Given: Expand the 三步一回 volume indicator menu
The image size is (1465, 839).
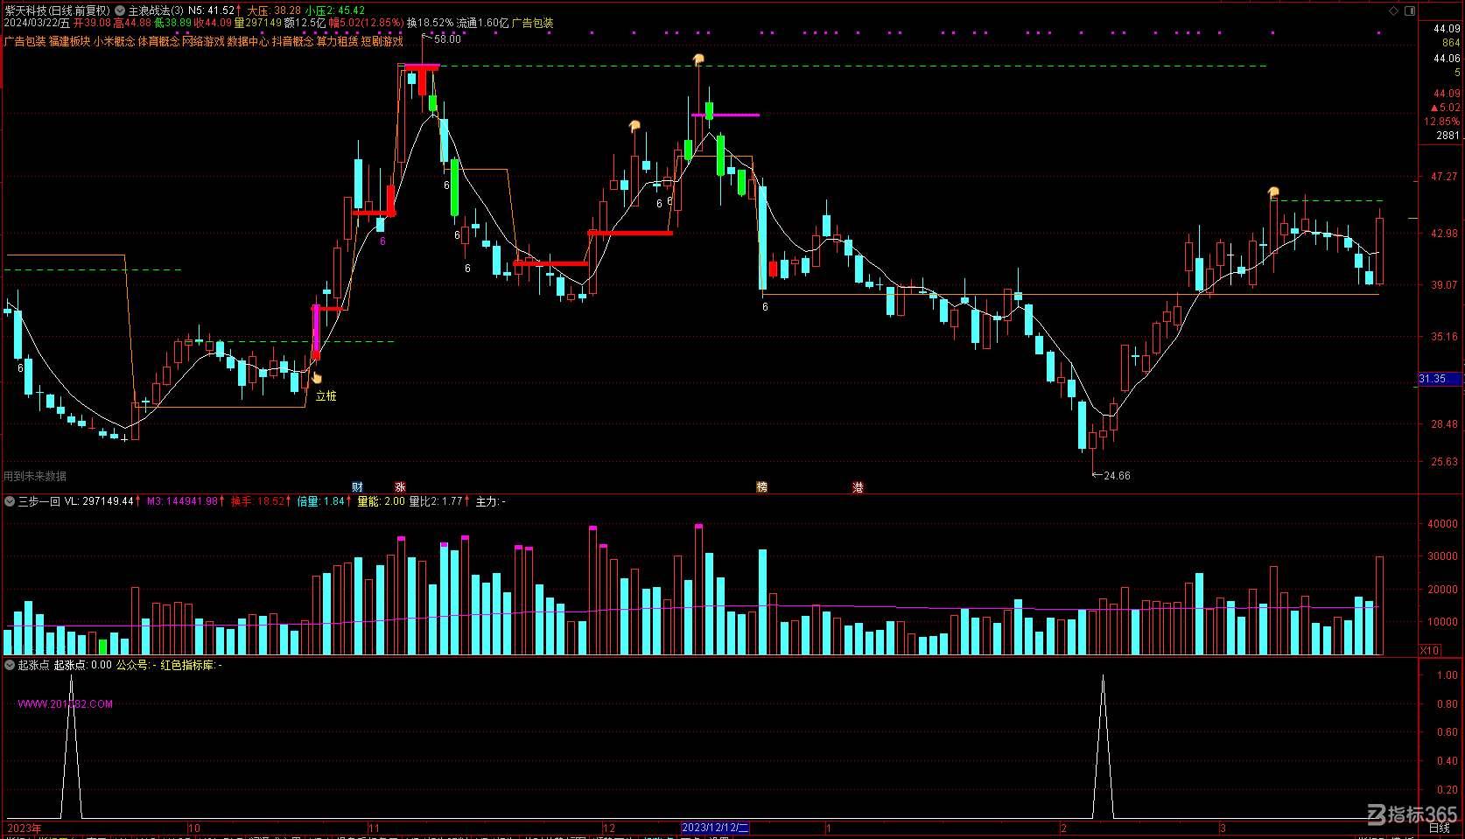Looking at the screenshot, I should (x=10, y=501).
